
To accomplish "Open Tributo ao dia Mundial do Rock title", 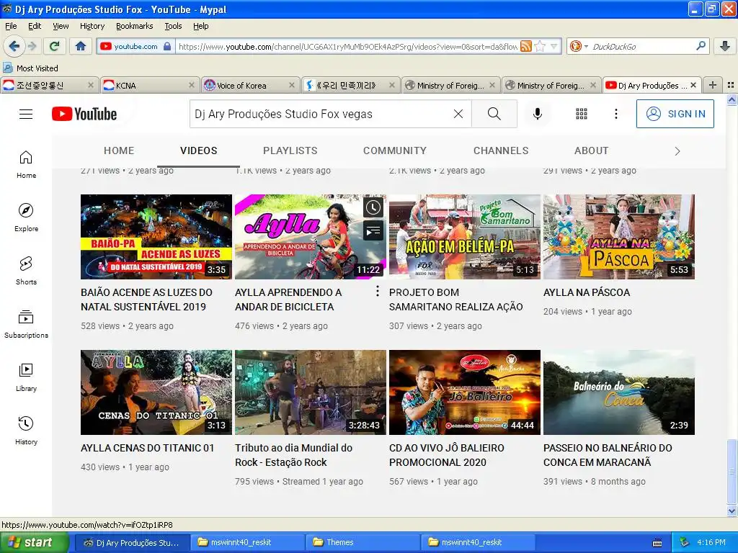I will point(294,455).
